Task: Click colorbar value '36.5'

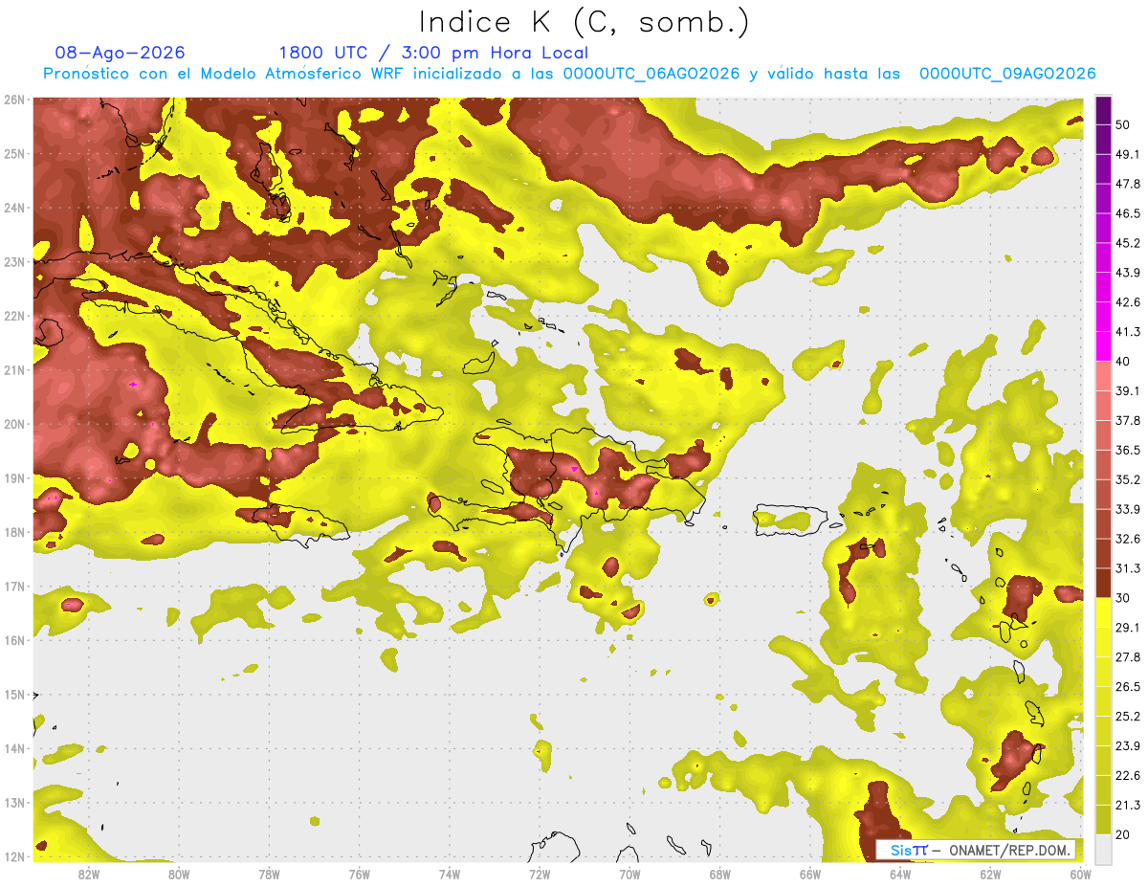Action: click(x=1127, y=450)
